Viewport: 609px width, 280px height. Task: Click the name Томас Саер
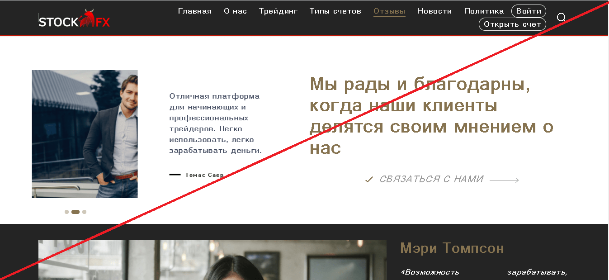[204, 175]
